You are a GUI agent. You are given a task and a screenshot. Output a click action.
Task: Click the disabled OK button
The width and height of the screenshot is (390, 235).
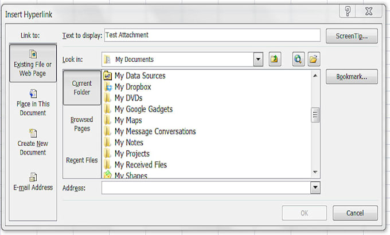pyautogui.click(x=304, y=213)
